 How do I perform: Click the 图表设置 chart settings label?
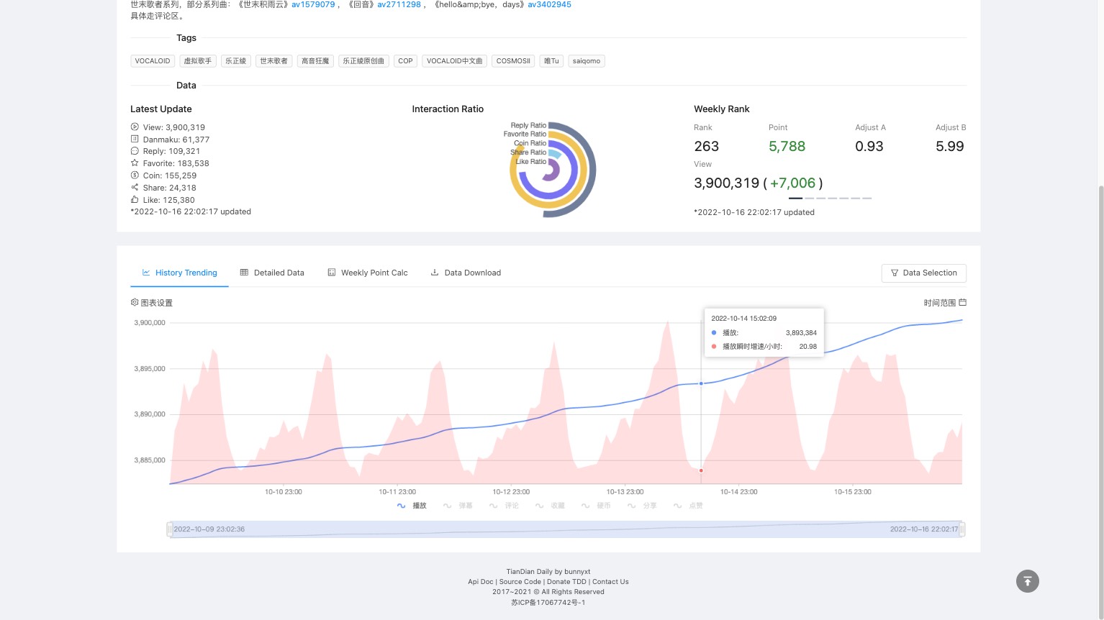[157, 303]
